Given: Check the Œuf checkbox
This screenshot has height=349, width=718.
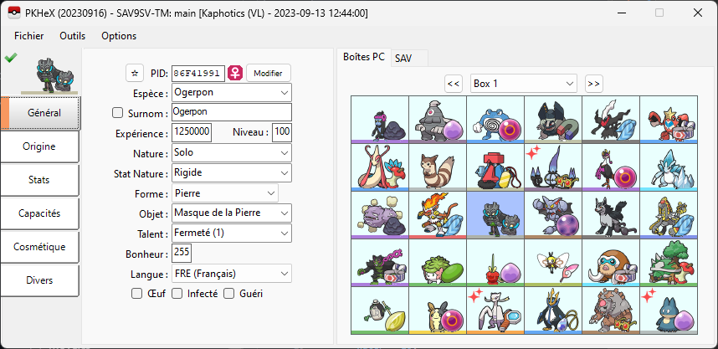Looking at the screenshot, I should tap(136, 294).
